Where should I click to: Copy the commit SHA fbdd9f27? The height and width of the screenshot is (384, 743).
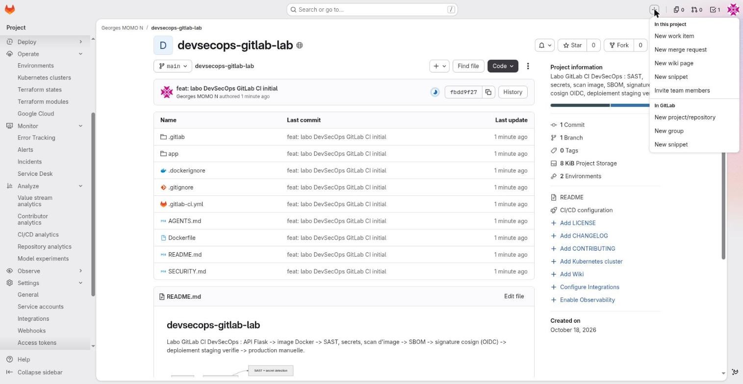[488, 92]
